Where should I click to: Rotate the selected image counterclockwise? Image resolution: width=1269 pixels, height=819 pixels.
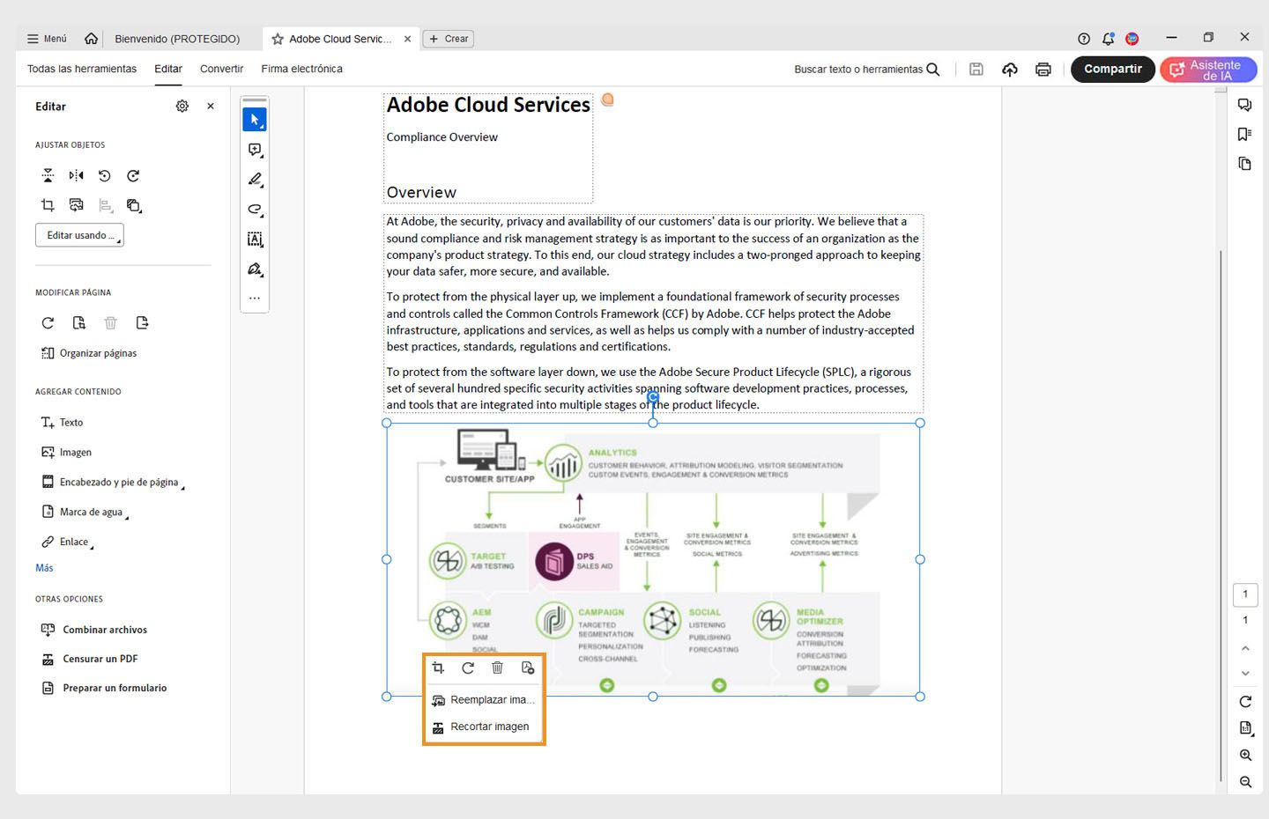click(x=104, y=175)
